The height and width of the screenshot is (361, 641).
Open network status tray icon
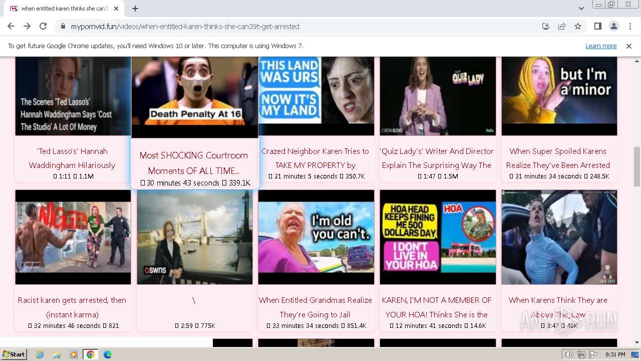coord(581,354)
